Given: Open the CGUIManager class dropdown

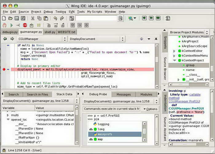Looking at the screenshot, I should tap(42, 39).
